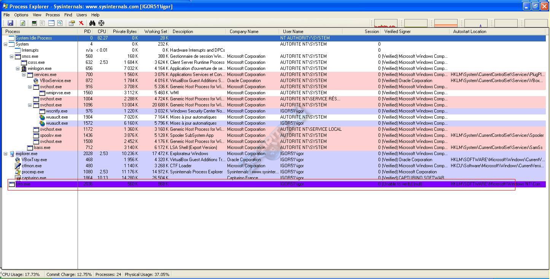The image size is (550, 279).
Task: Open the Options menu
Action: pyautogui.click(x=21, y=15)
